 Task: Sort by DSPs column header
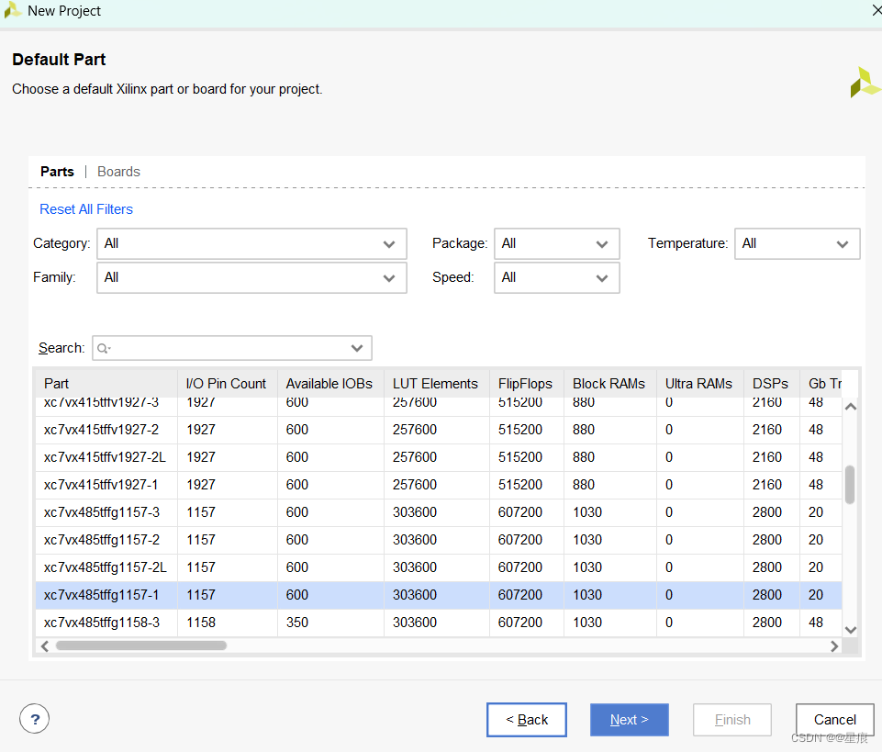[x=771, y=383]
